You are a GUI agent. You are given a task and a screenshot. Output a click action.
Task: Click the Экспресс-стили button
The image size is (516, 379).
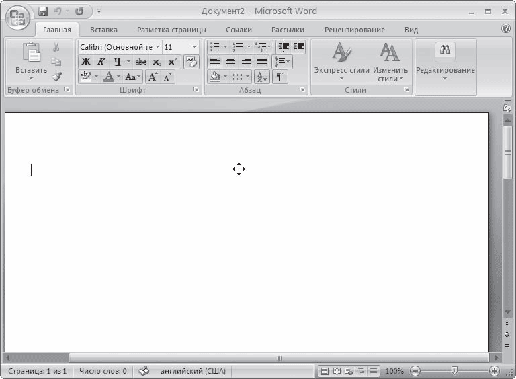[341, 62]
